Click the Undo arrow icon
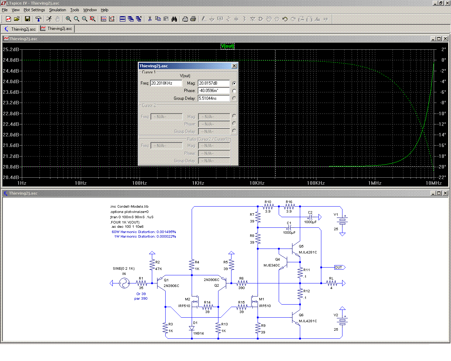The width and height of the screenshot is (451, 361). (285, 19)
